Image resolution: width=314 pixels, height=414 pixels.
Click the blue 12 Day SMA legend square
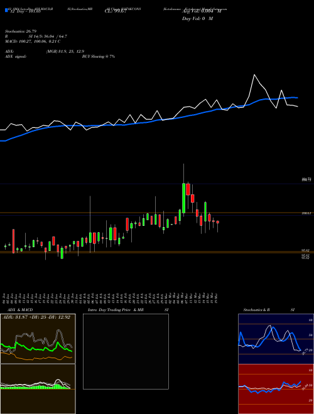6,10
